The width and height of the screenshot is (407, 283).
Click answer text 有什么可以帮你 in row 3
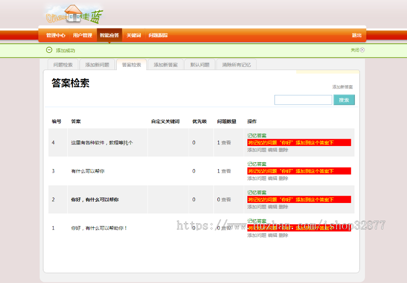coord(88,171)
